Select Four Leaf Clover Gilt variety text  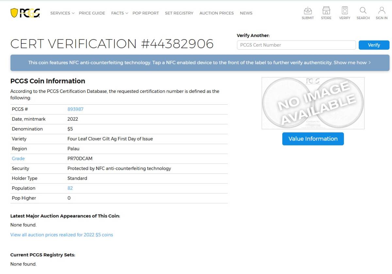(x=110, y=139)
